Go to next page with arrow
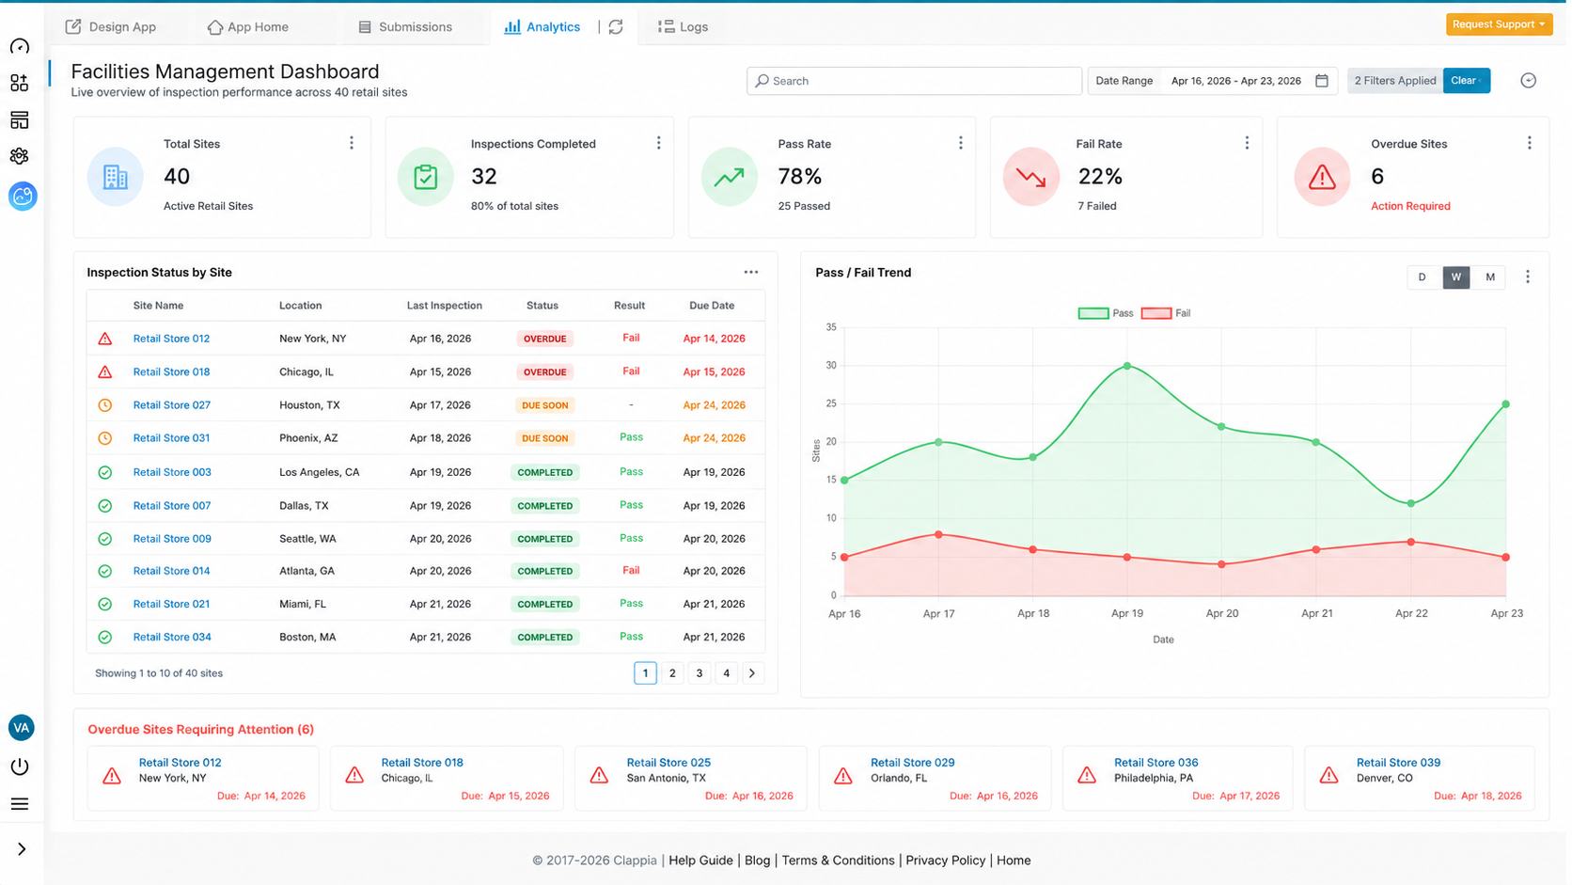This screenshot has height=885, width=1572. 752,673
